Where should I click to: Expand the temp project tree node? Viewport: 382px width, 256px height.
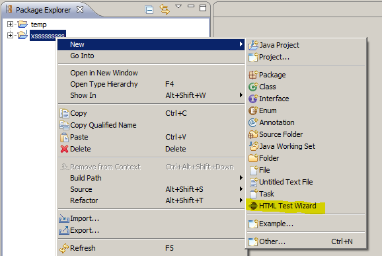click(10, 24)
